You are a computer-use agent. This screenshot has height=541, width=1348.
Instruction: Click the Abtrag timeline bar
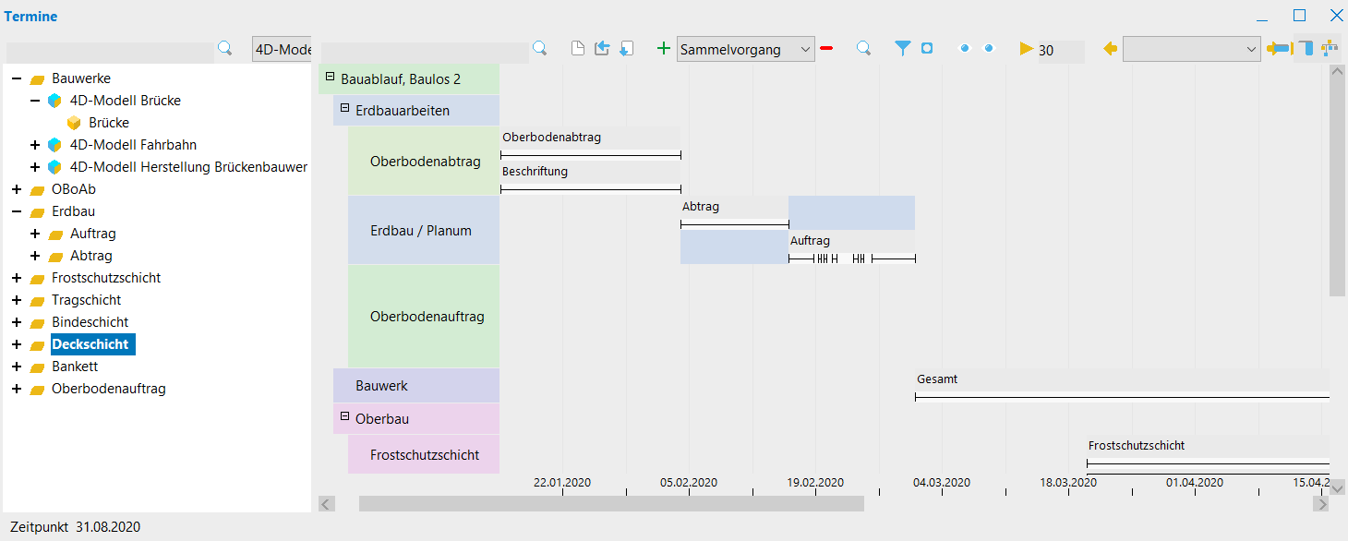pos(734,223)
